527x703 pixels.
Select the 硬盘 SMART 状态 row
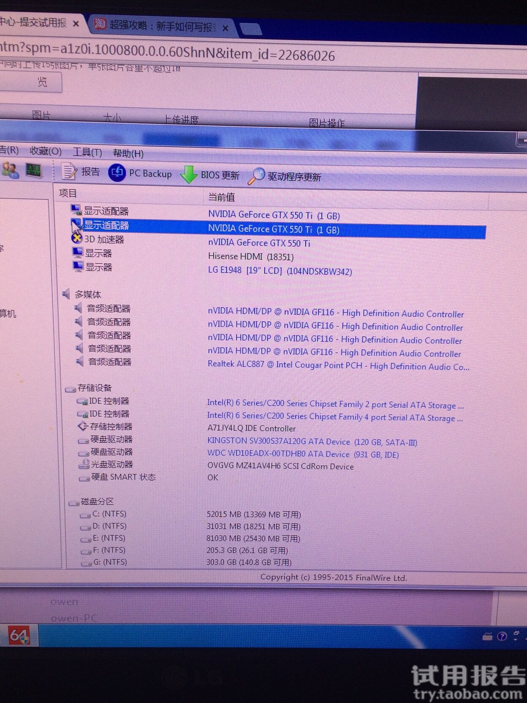click(117, 477)
